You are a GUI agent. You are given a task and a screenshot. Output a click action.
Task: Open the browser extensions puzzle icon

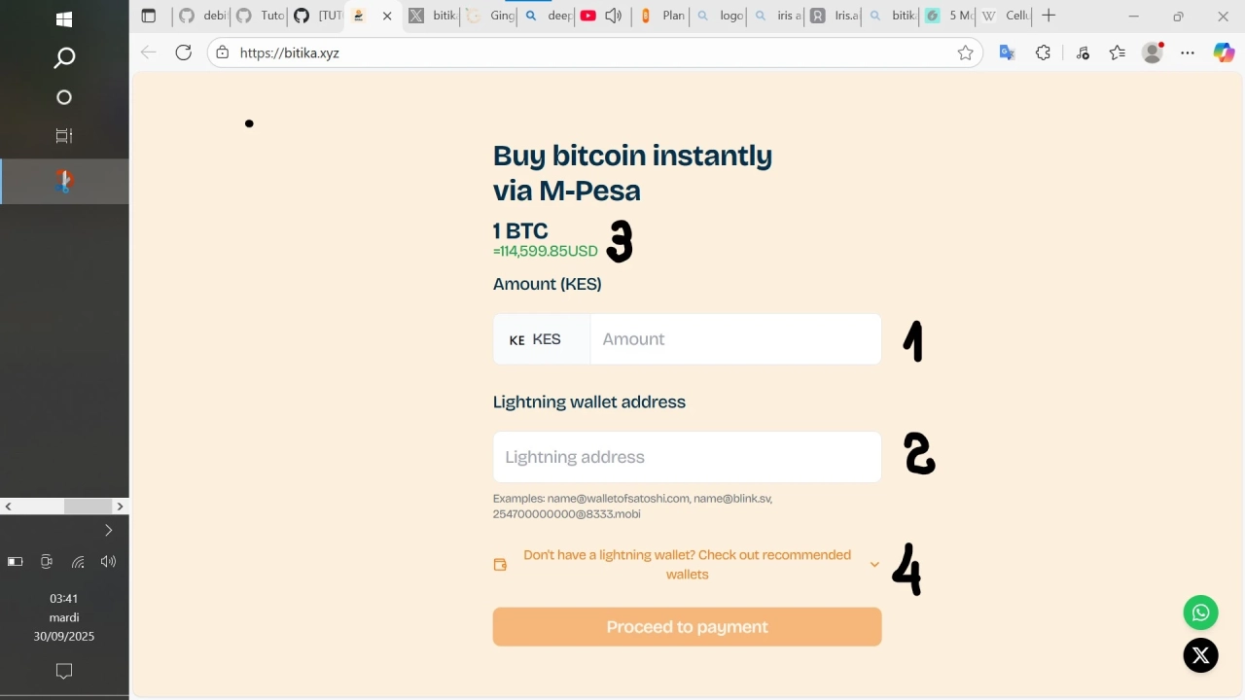[x=1043, y=53]
